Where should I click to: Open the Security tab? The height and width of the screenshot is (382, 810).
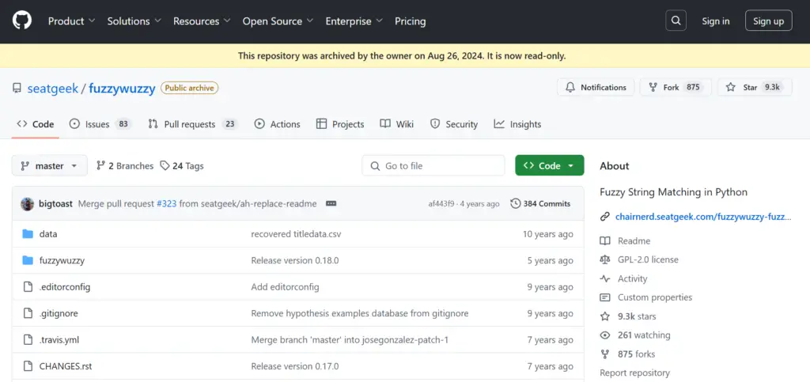454,124
